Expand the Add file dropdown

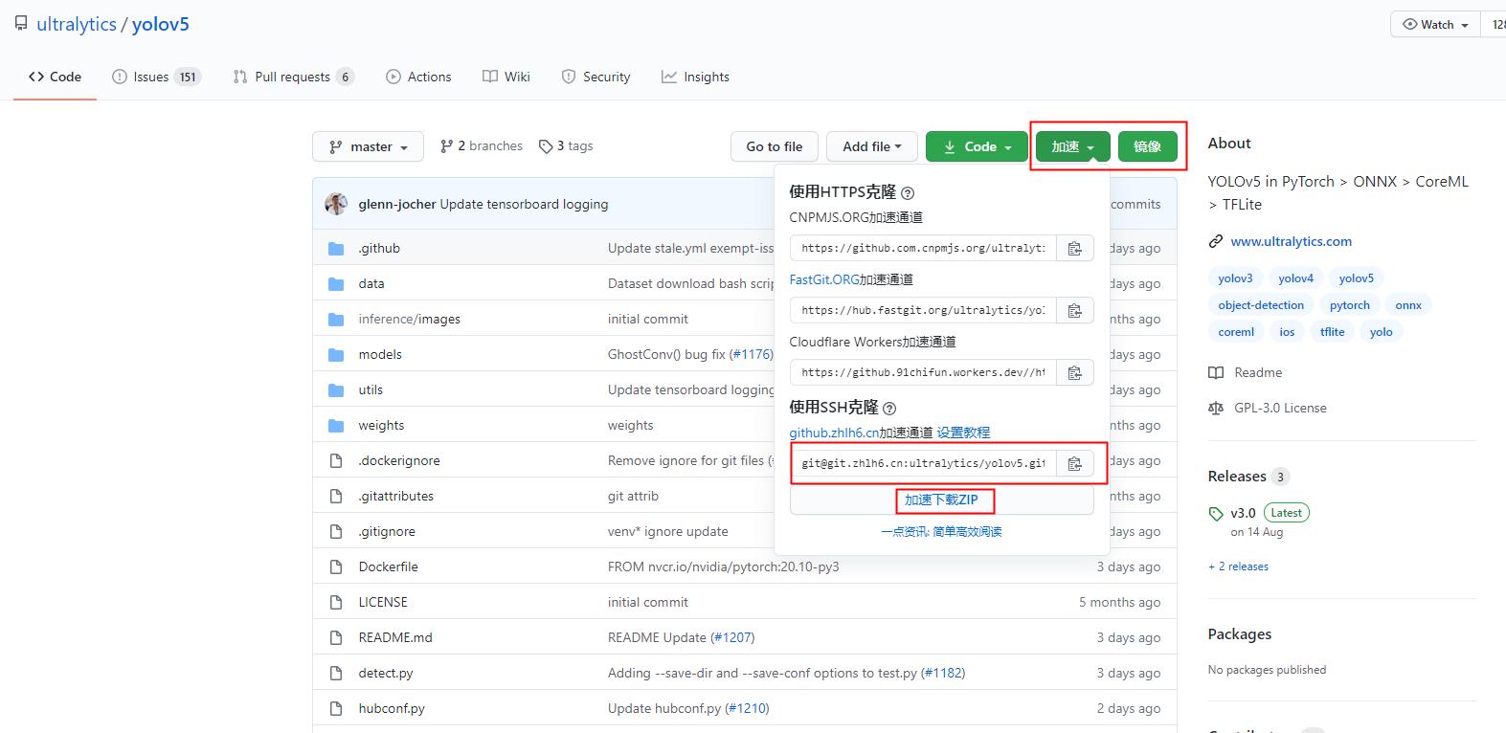coord(872,146)
